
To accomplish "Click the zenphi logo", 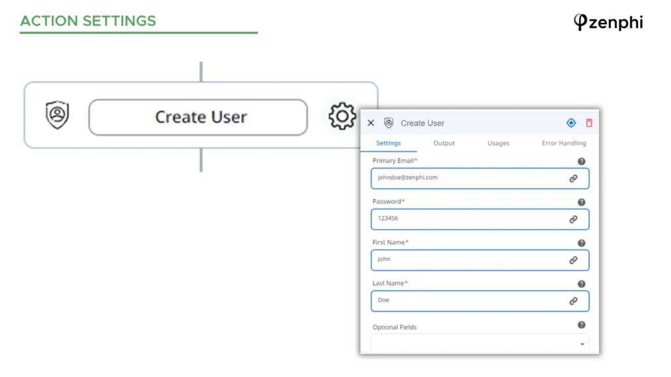I will [x=608, y=22].
